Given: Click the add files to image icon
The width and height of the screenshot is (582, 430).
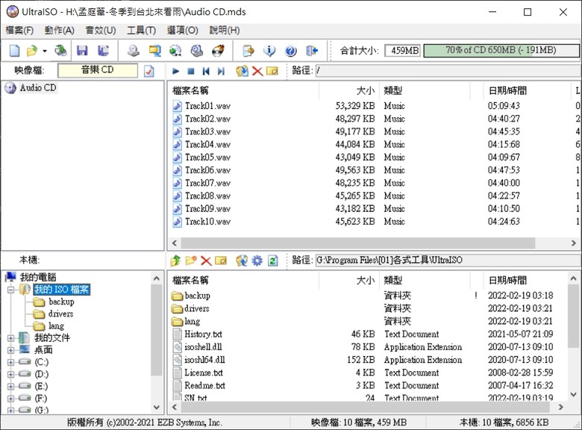Looking at the screenshot, I should point(242,261).
